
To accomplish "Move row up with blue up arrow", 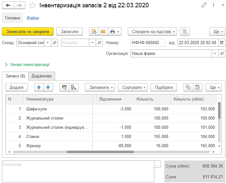I will coord(39,88).
